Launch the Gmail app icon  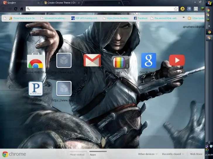pyautogui.click(x=92, y=61)
